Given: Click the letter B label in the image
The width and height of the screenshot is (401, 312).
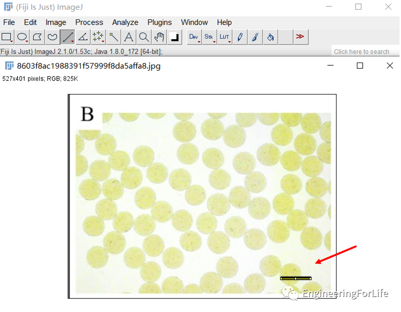Looking at the screenshot, I should tap(87, 114).
